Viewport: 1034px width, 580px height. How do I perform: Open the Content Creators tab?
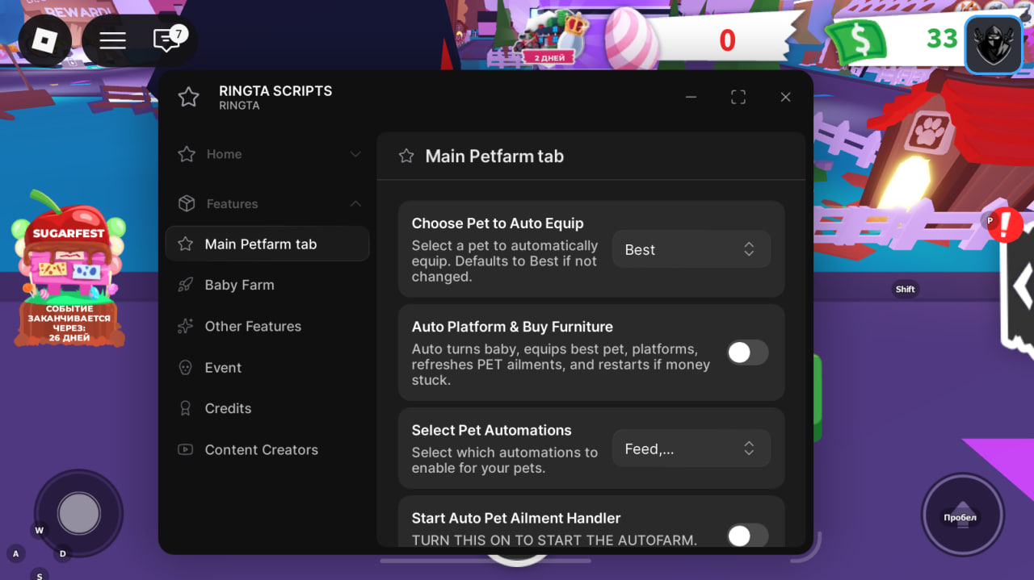[x=267, y=449]
